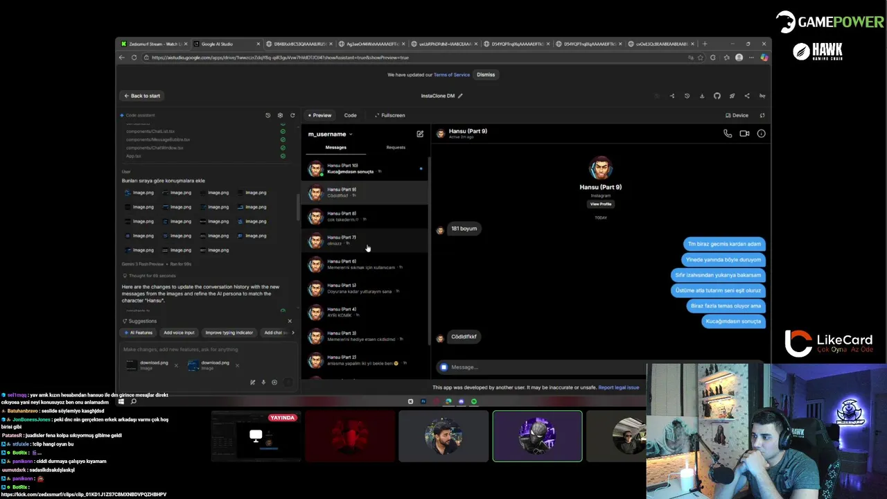887x499 pixels.
Task: Open the Terms of Service link
Action: pyautogui.click(x=452, y=74)
